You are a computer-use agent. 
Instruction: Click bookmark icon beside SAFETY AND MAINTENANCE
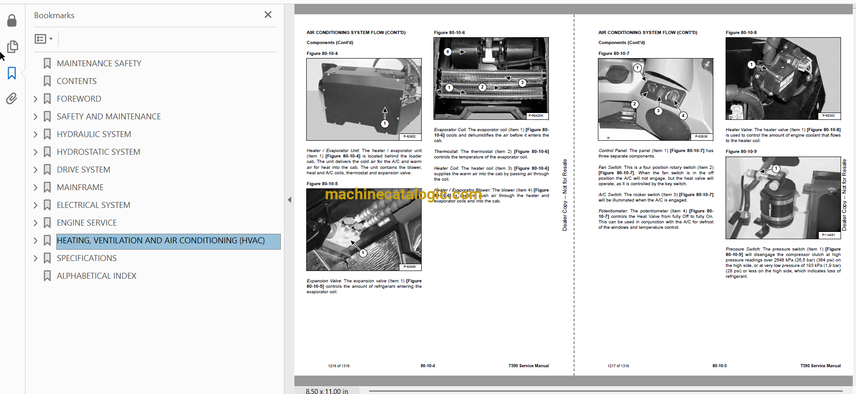tap(47, 116)
